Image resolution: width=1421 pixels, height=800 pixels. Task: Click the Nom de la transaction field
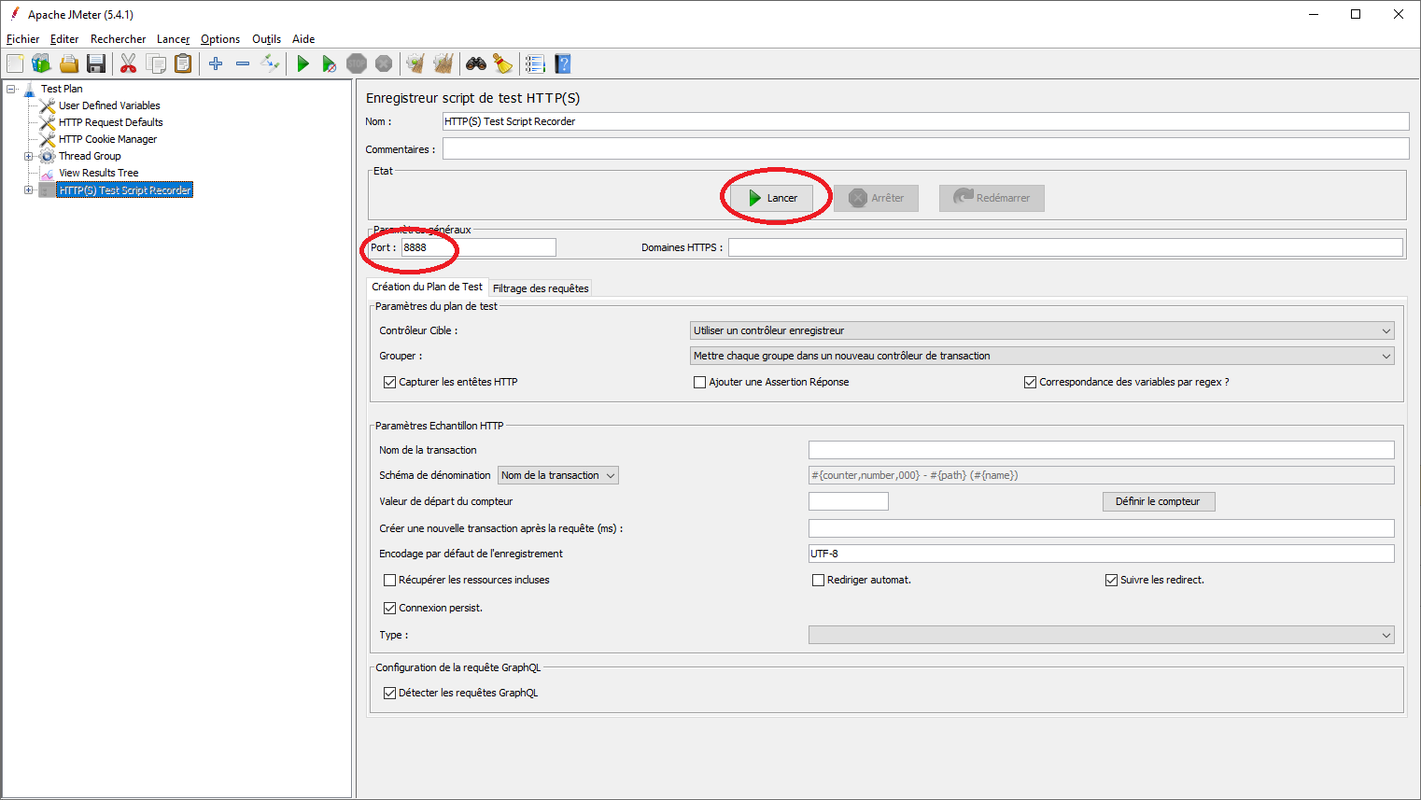[1102, 450]
